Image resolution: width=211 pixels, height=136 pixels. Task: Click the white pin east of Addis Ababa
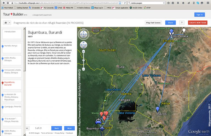pyautogui.click(x=184, y=31)
